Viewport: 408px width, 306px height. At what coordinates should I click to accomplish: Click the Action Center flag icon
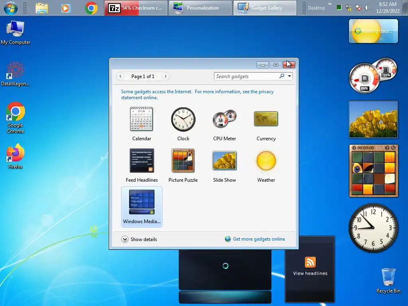point(358,8)
